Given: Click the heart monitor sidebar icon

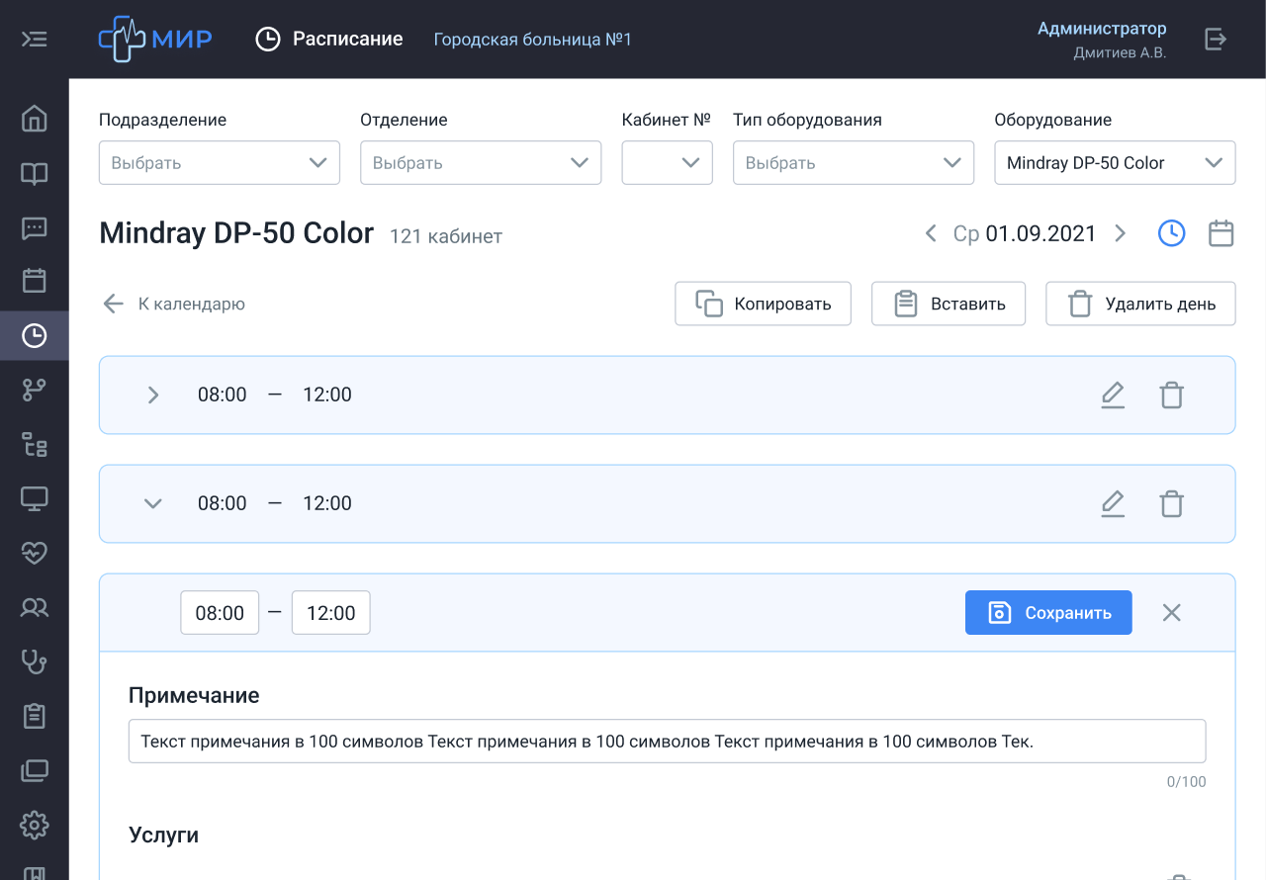Looking at the screenshot, I should point(34,553).
